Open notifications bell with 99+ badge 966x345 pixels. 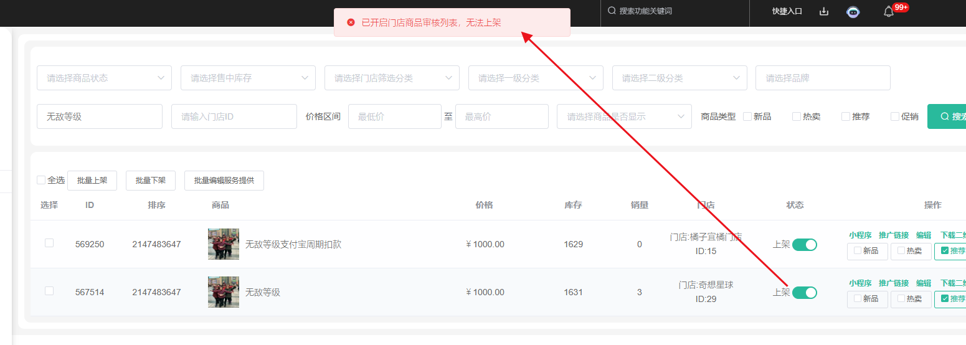pos(889,11)
